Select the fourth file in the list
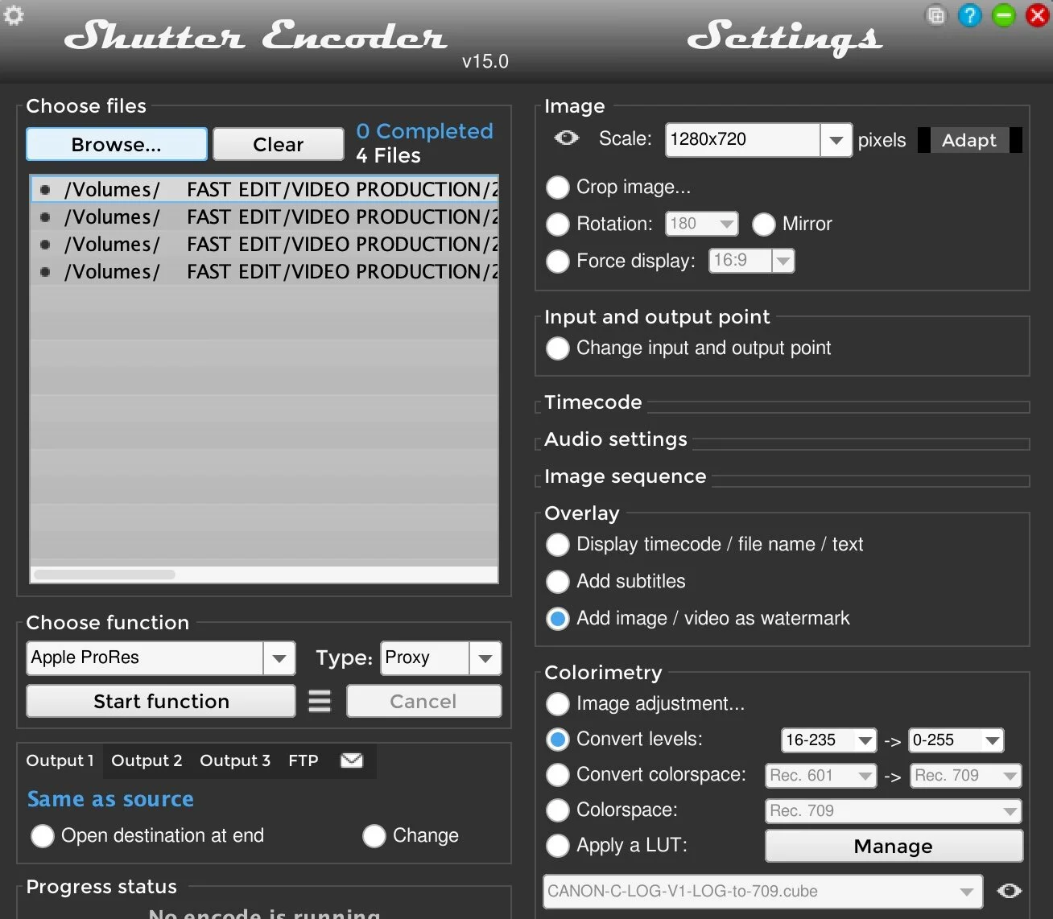This screenshot has width=1053, height=919. [x=265, y=272]
